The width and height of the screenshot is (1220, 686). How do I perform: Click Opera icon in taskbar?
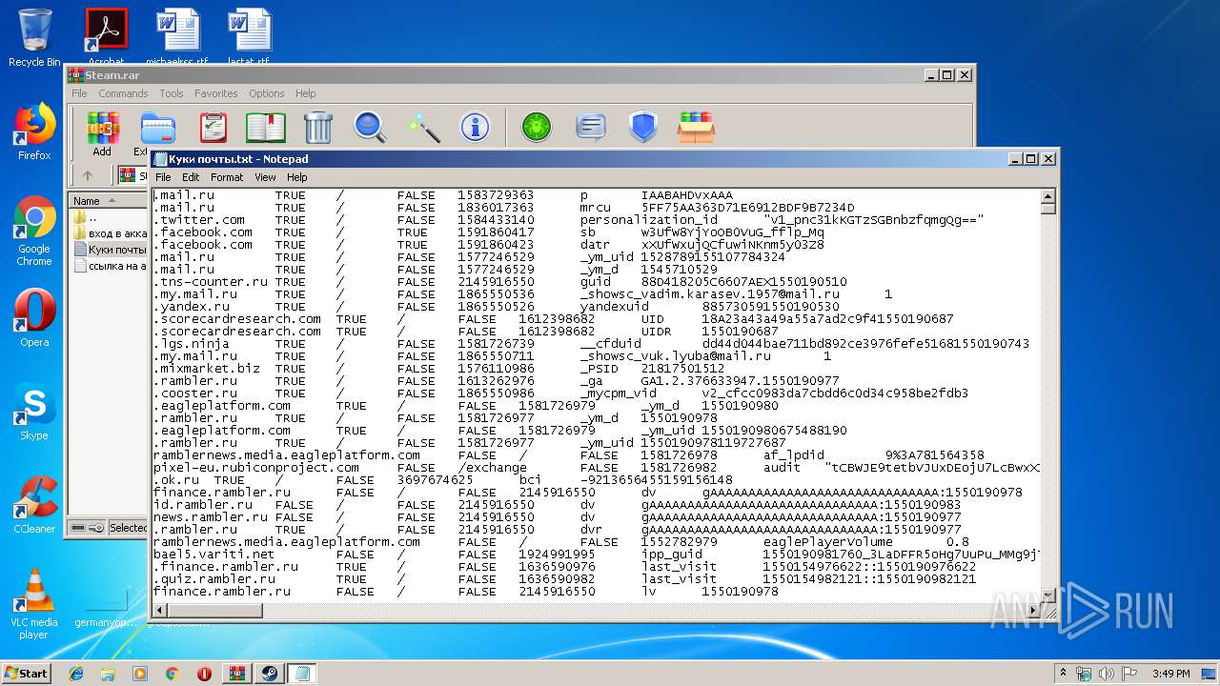click(x=204, y=674)
